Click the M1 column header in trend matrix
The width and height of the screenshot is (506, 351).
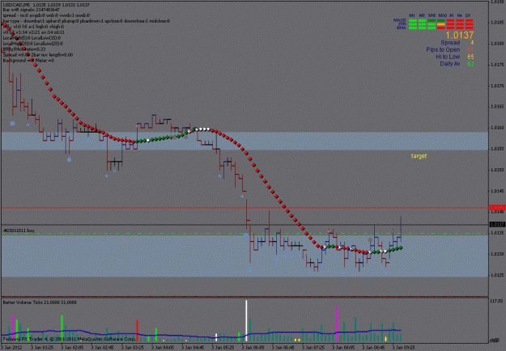click(412, 15)
